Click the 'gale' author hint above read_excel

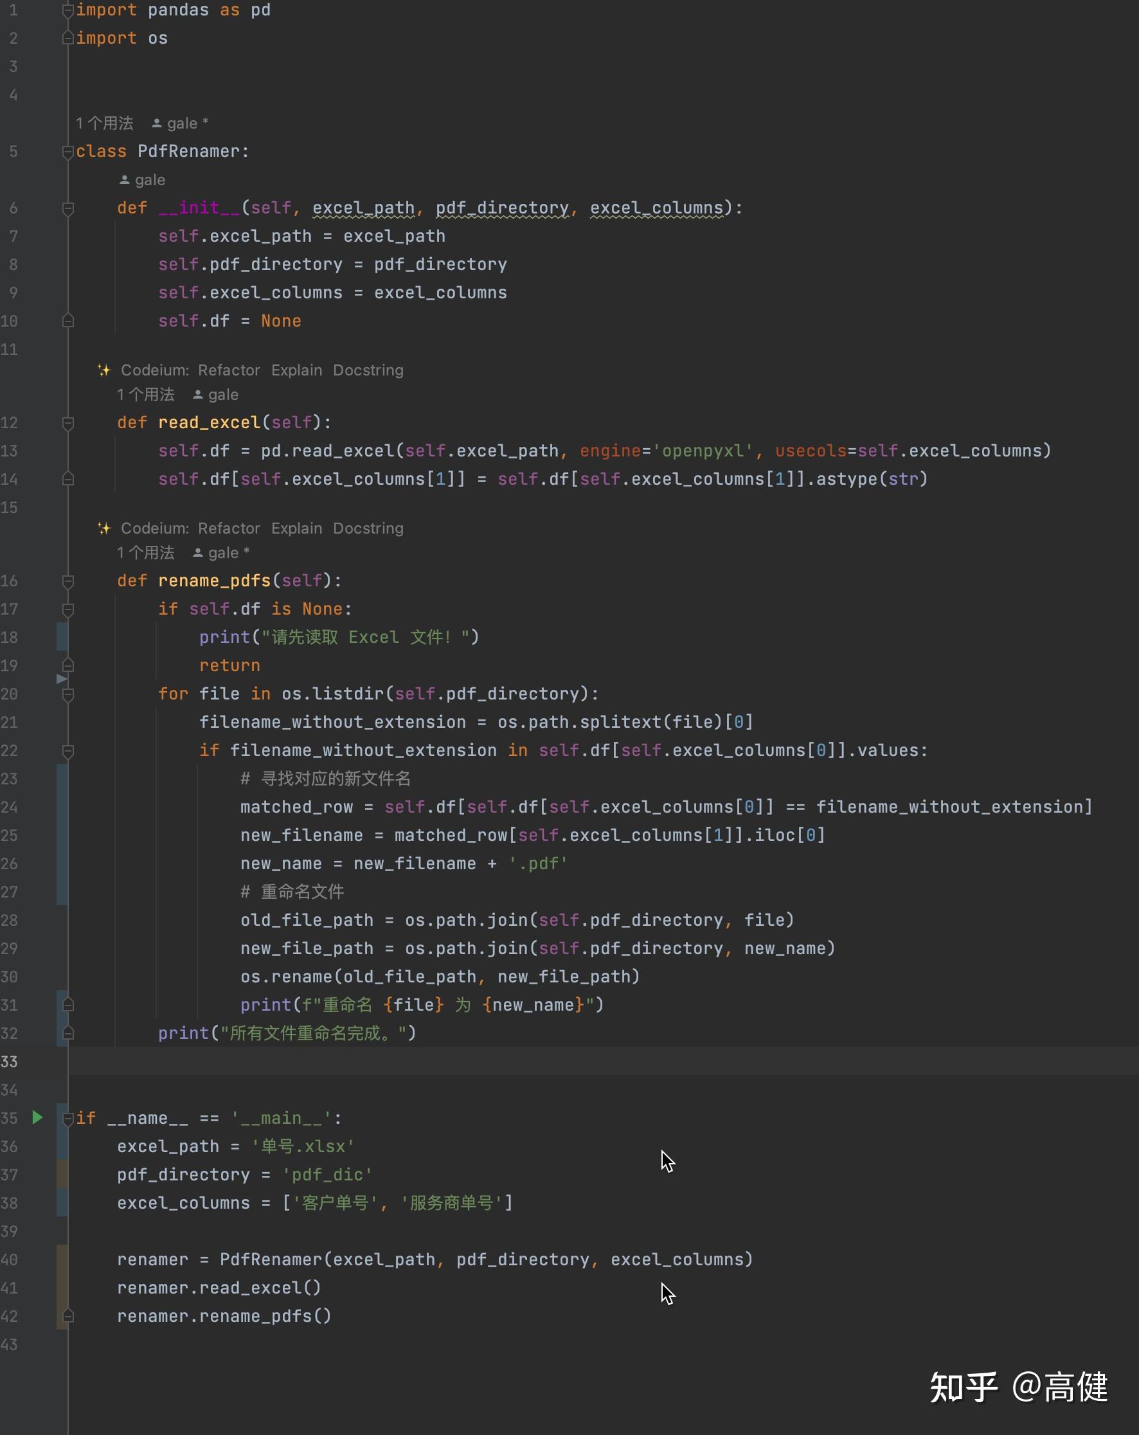pos(215,395)
